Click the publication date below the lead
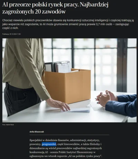The width and height of the screenshot is (138, 159). [x=11, y=34]
